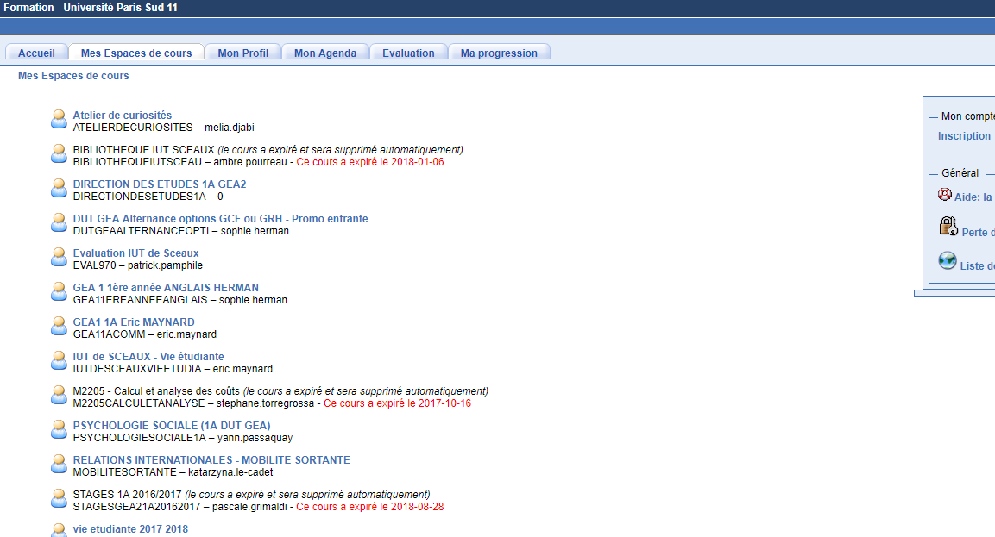Click the Mon compte panel heading
The width and height of the screenshot is (995, 537).
(x=967, y=116)
